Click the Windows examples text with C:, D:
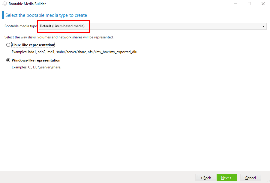 click(36, 67)
